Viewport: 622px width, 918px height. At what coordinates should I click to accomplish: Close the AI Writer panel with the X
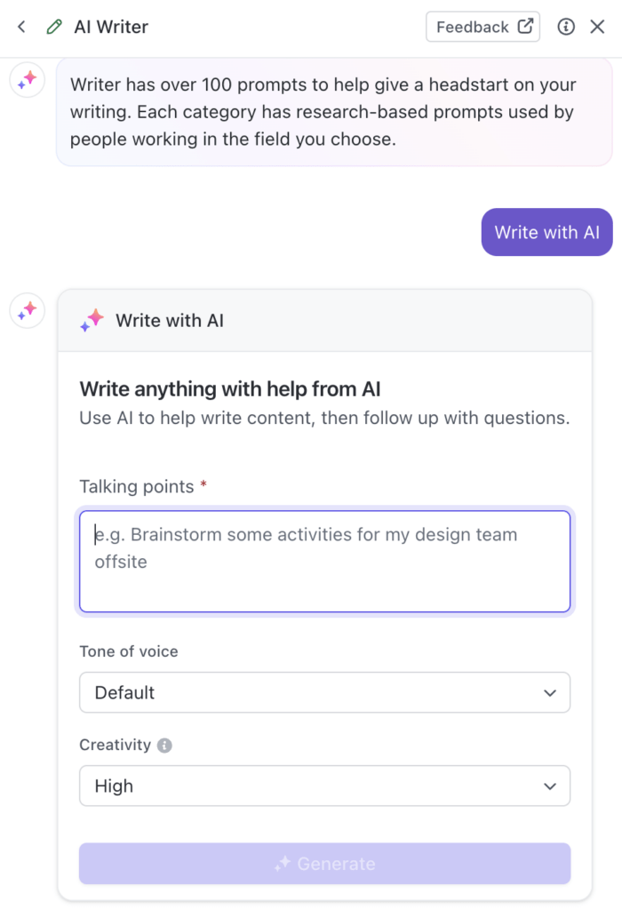(x=599, y=27)
